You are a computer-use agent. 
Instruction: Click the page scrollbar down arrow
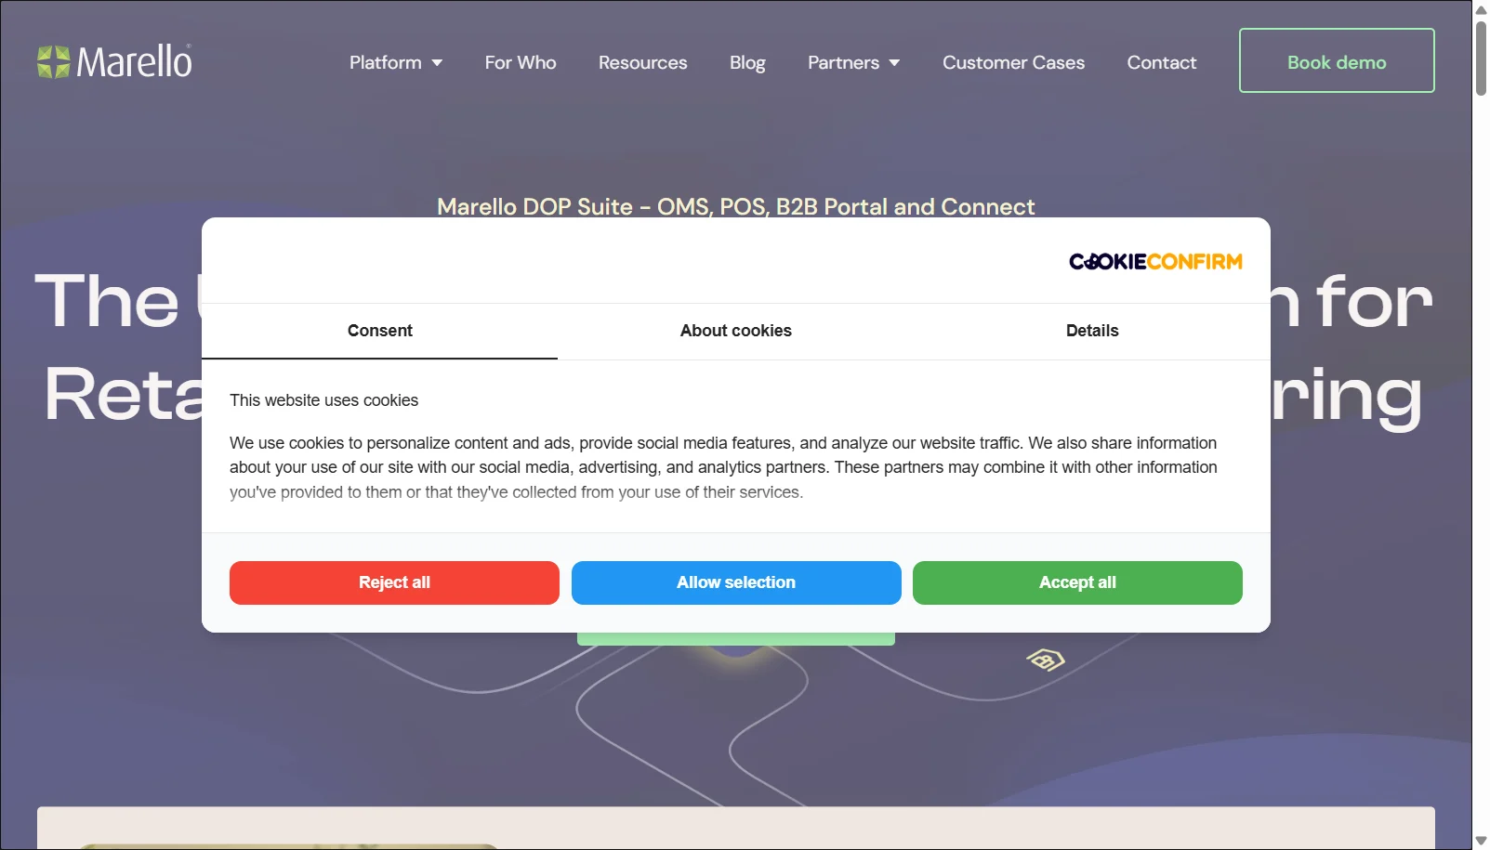pos(1481,842)
